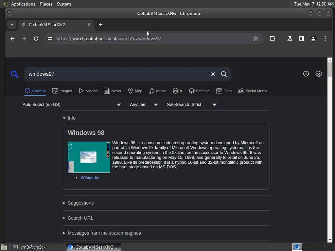The image size is (335, 251).
Task: Reload the current page
Action: (36, 39)
